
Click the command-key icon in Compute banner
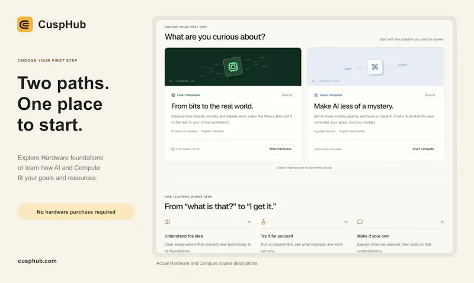(375, 67)
